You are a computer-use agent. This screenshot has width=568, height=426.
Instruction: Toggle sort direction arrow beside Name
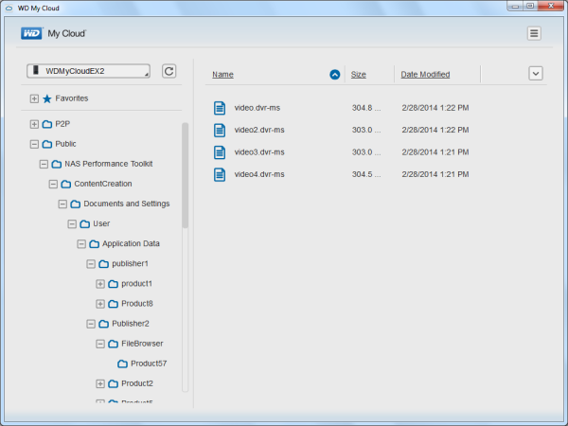point(335,75)
